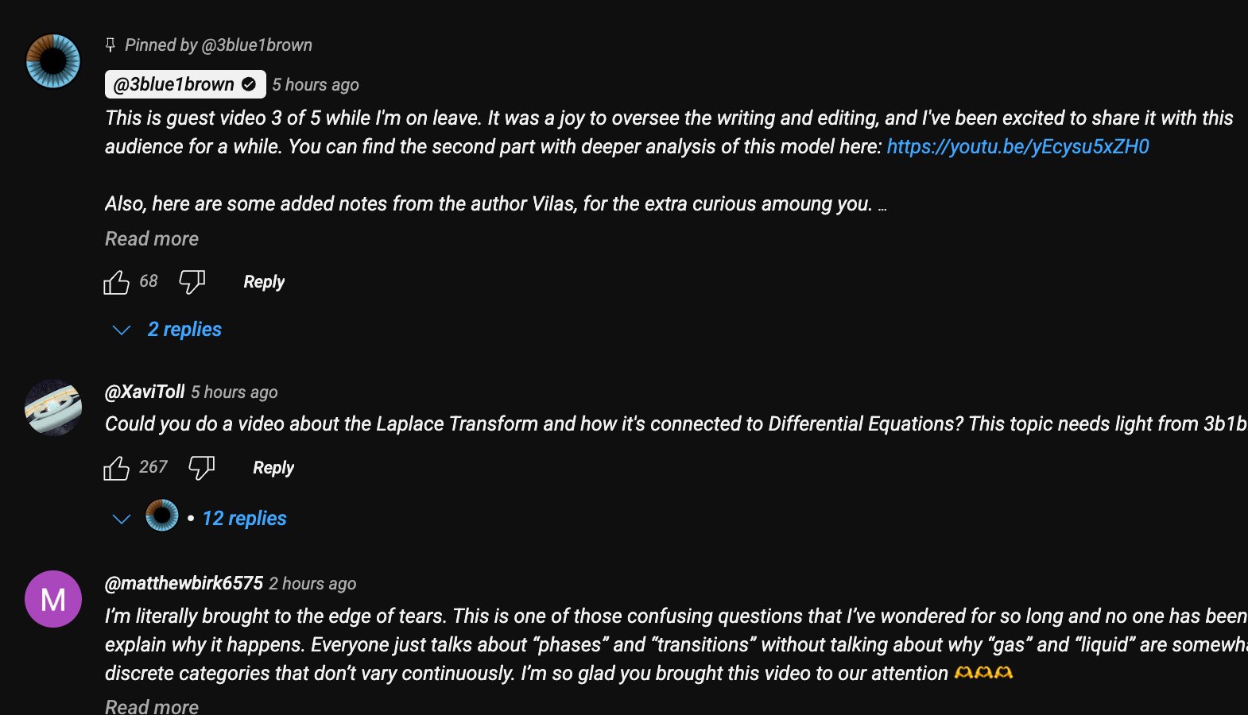The height and width of the screenshot is (715, 1248).
Task: Open matthewbirk6575's purple M avatar
Action: [53, 599]
